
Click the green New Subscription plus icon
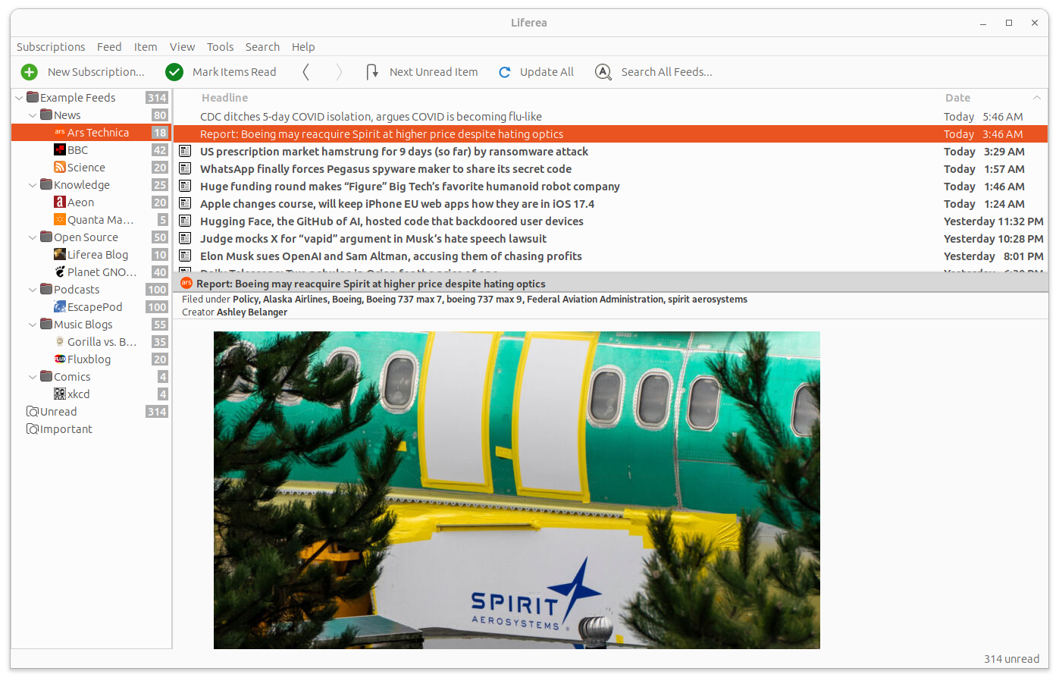(x=30, y=72)
